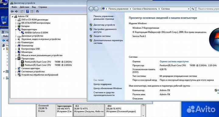Viewport: 219px width, 117px height.
Task: Click the Forward arrow in Device Manager toolbar
Action: tap(16, 11)
